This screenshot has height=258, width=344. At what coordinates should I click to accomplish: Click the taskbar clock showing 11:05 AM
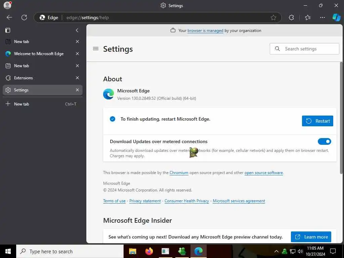[315, 251]
